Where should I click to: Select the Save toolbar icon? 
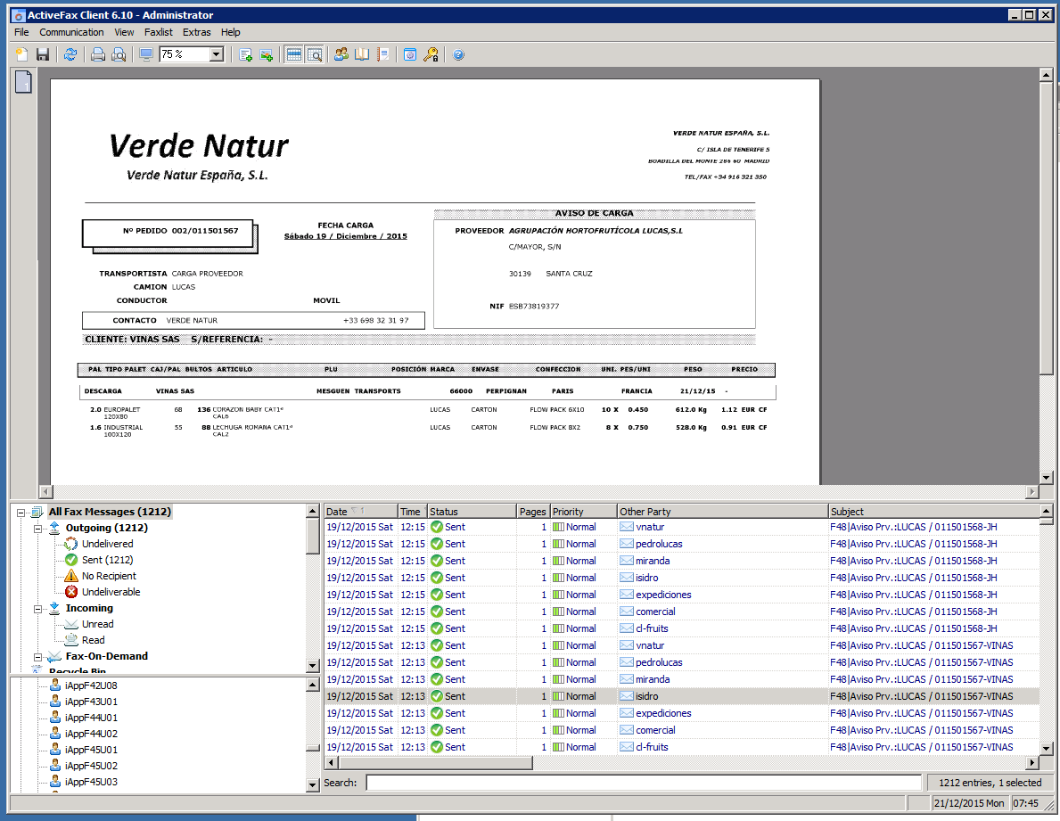click(42, 54)
